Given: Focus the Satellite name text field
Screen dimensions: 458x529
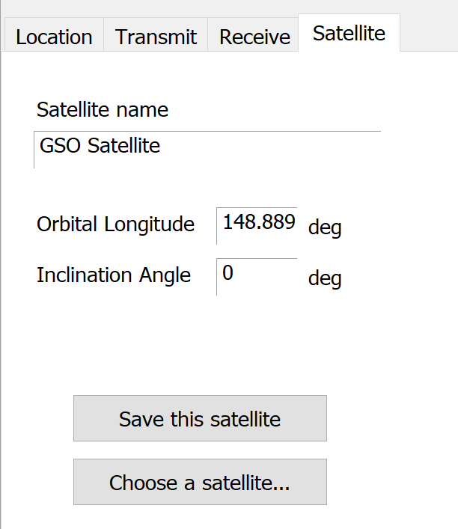Looking at the screenshot, I should coord(207,150).
